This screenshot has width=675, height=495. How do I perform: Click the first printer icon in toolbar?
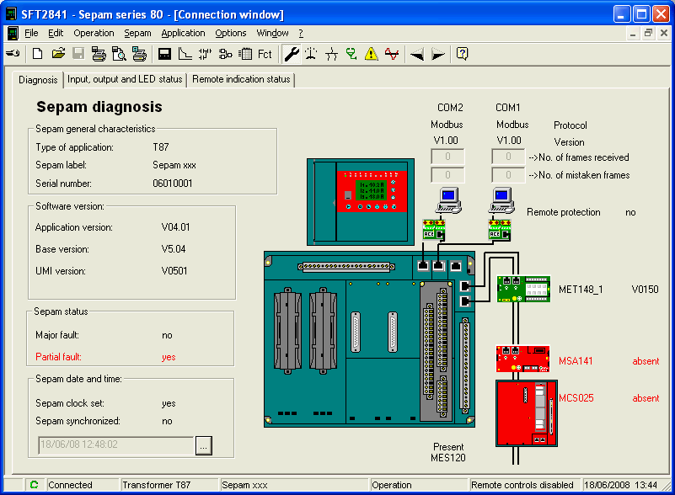pos(99,54)
